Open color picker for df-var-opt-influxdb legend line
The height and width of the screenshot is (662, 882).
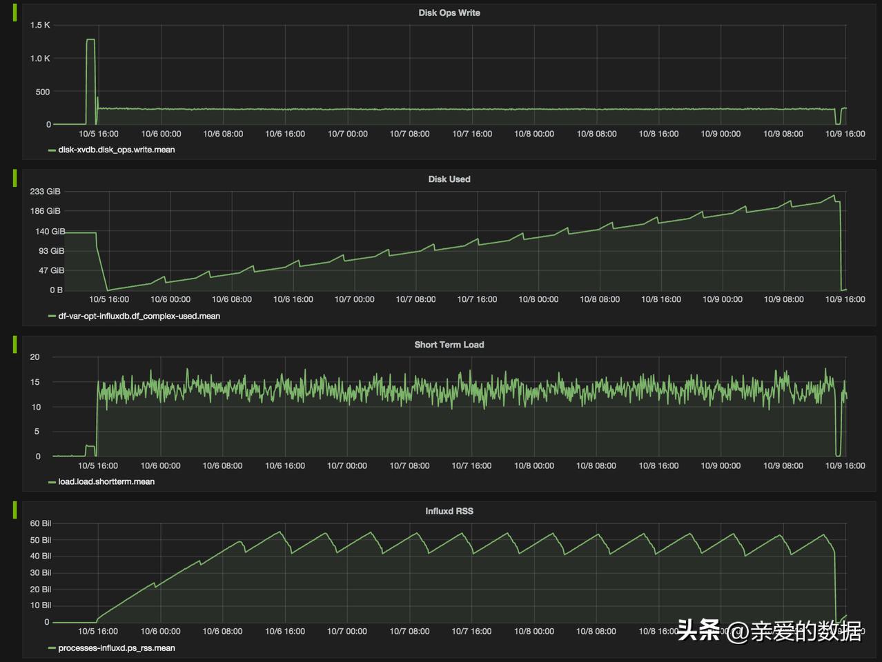(52, 316)
